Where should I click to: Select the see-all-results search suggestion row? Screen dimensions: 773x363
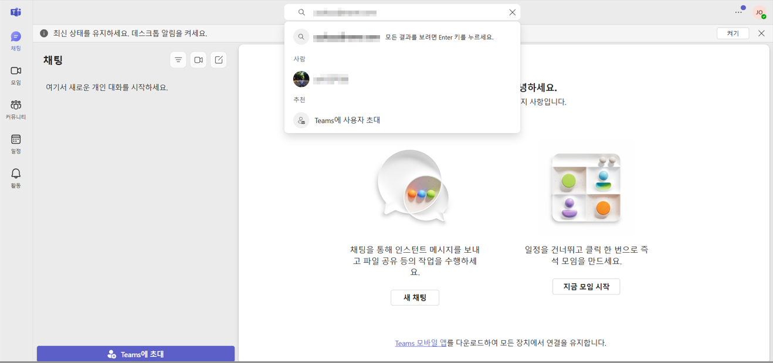402,37
